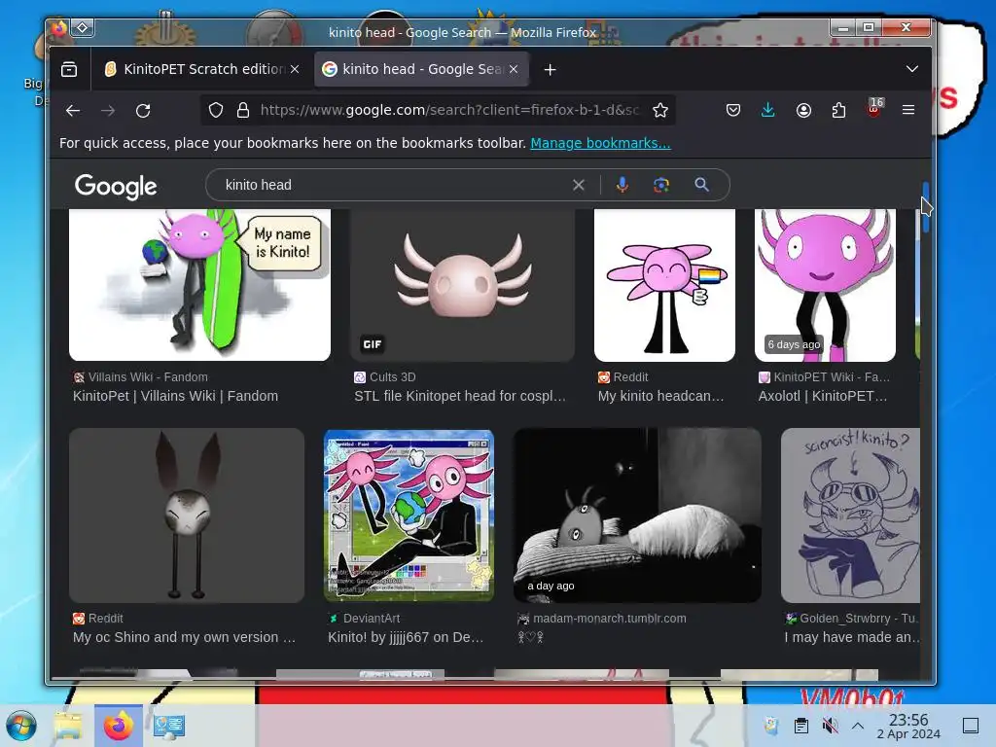
Task: Start Google voice search microphone
Action: coord(622,185)
